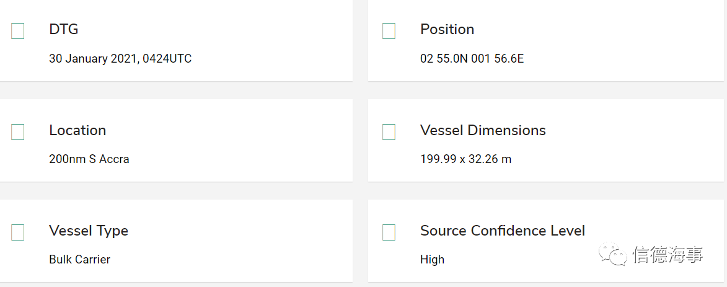
Task: Click the High confidence value
Action: click(432, 260)
